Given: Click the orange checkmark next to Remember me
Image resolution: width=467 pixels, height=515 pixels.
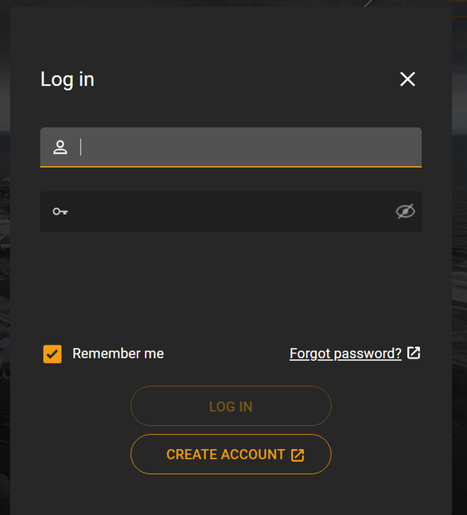Looking at the screenshot, I should 52,354.
